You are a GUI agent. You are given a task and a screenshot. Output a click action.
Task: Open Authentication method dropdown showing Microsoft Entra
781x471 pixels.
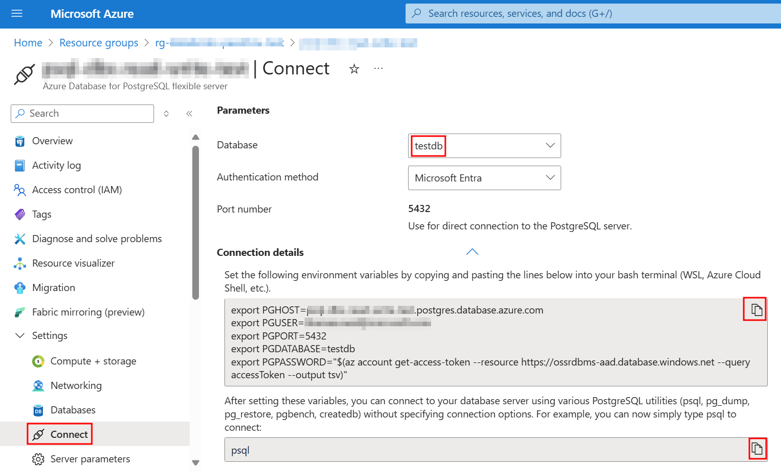pos(484,178)
